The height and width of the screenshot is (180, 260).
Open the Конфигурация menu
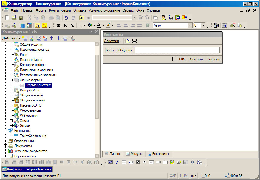tap(60, 10)
